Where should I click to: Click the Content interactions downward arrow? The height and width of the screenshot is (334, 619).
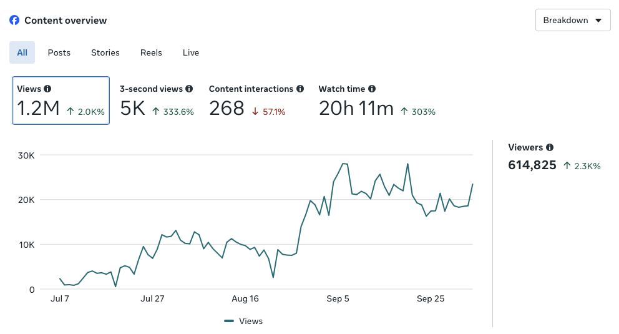point(255,112)
